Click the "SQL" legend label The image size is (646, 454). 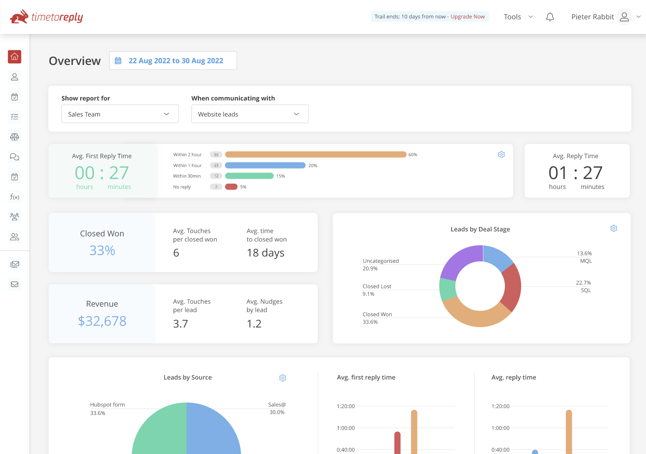click(x=586, y=290)
